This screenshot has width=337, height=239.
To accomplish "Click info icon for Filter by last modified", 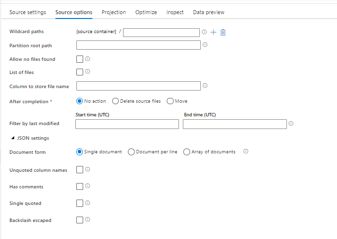I will pos(291,124).
